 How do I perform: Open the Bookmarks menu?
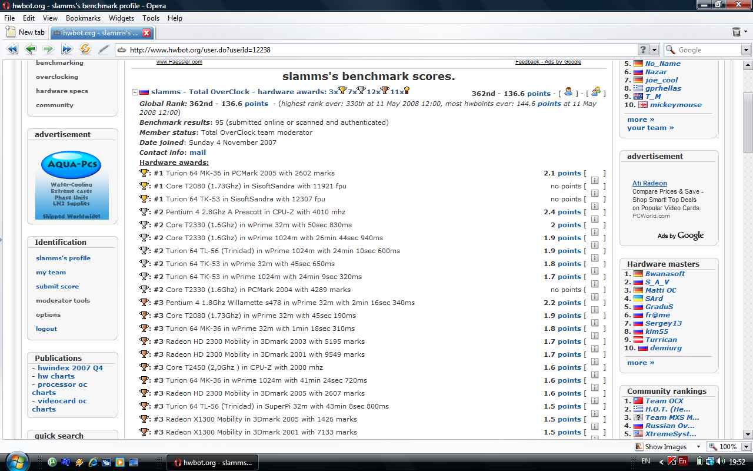point(83,18)
